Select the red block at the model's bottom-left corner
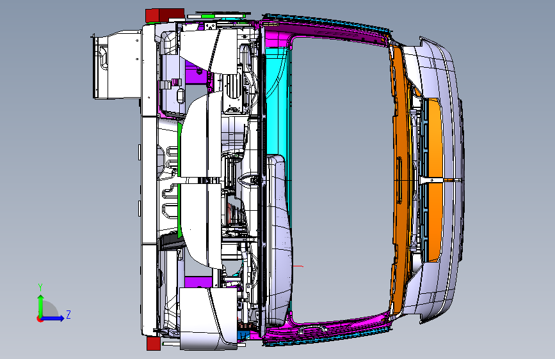Image resolution: width=555 pixels, height=359 pixels. (x=154, y=344)
